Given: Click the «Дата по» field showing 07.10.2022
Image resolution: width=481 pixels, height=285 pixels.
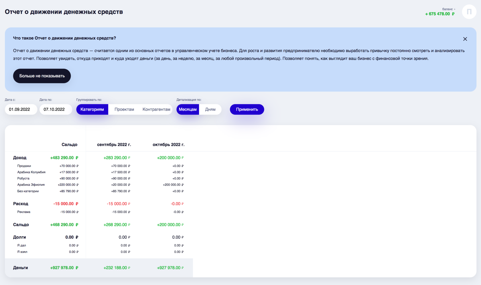Looking at the screenshot, I should 56,109.
